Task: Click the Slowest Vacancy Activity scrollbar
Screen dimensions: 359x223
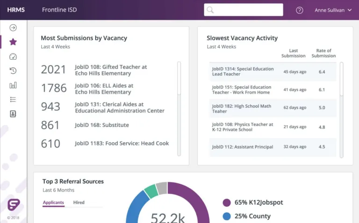Action: (x=341, y=79)
